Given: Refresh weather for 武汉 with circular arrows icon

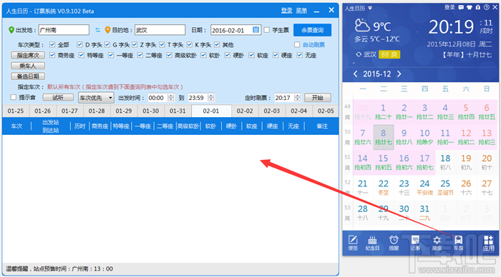Looking at the screenshot, I should [x=359, y=54].
